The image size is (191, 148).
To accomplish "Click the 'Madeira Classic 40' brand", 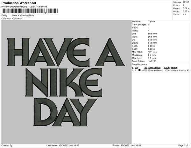I will pos(180,70).
